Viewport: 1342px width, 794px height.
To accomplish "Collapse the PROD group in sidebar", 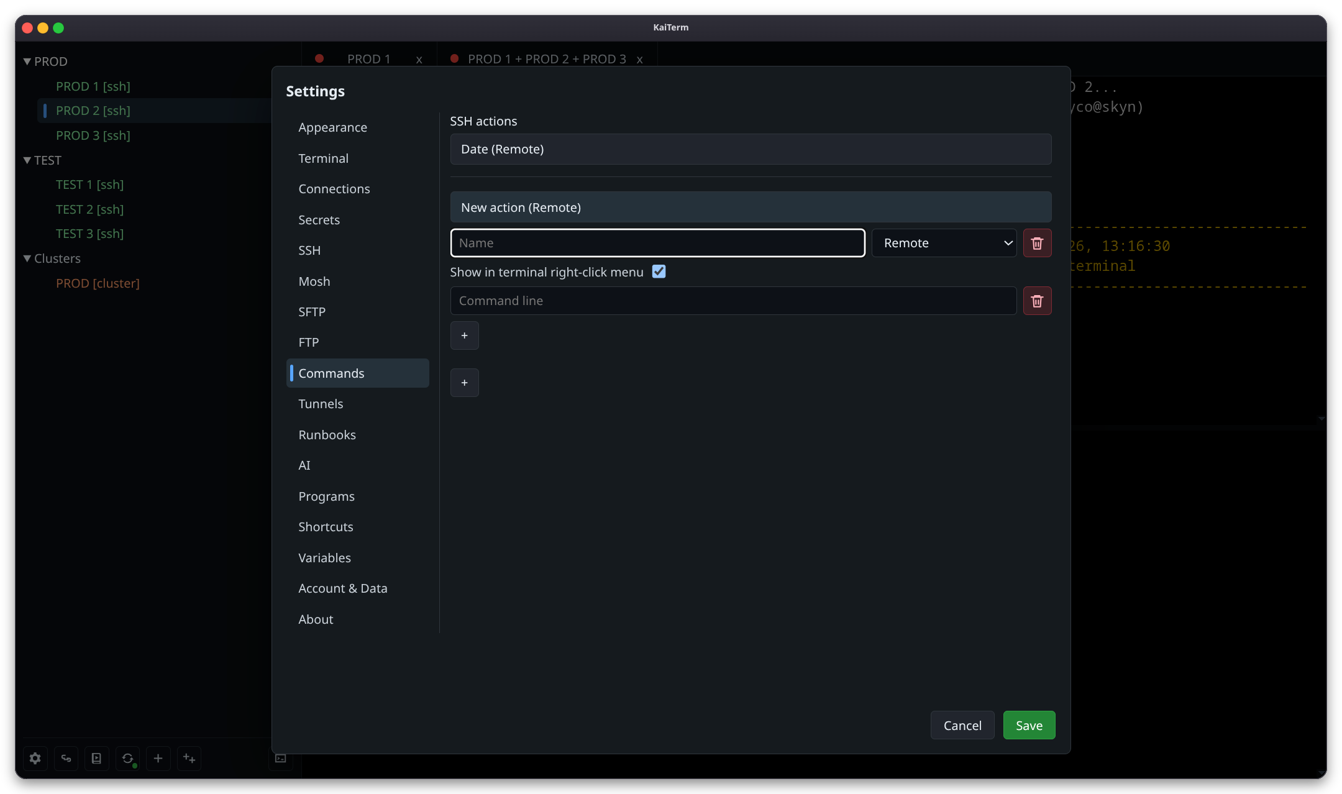I will [x=27, y=62].
